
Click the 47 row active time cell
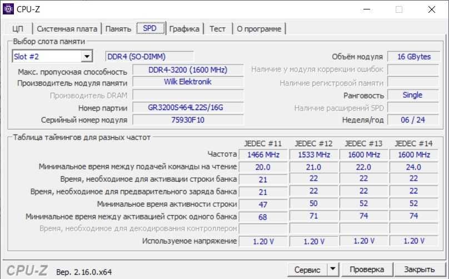[x=263, y=204]
